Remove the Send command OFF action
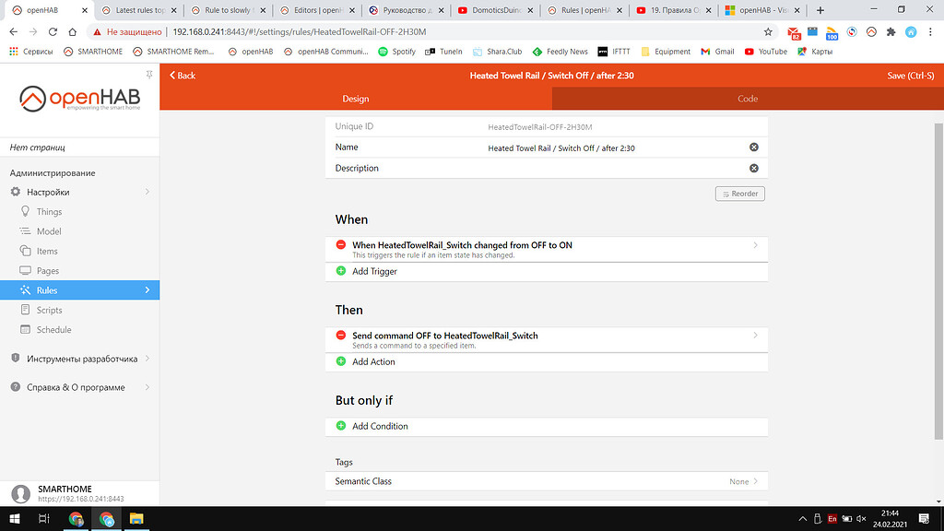The height and width of the screenshot is (531, 944). (341, 335)
